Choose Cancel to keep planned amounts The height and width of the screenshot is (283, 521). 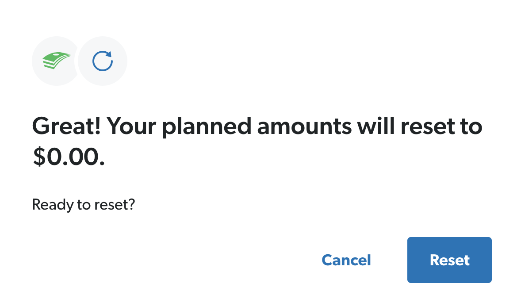click(x=346, y=260)
